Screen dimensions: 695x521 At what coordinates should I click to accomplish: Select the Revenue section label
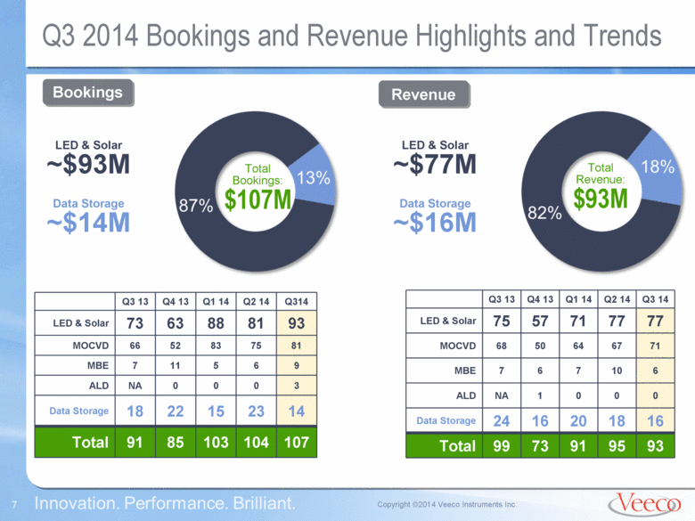coord(424,94)
